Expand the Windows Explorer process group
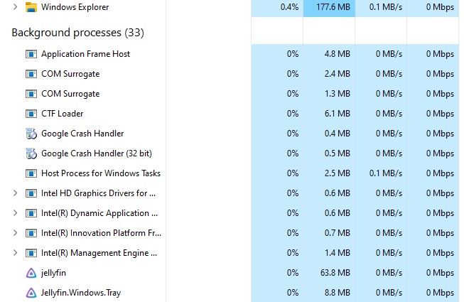464x302 pixels. click(15, 7)
